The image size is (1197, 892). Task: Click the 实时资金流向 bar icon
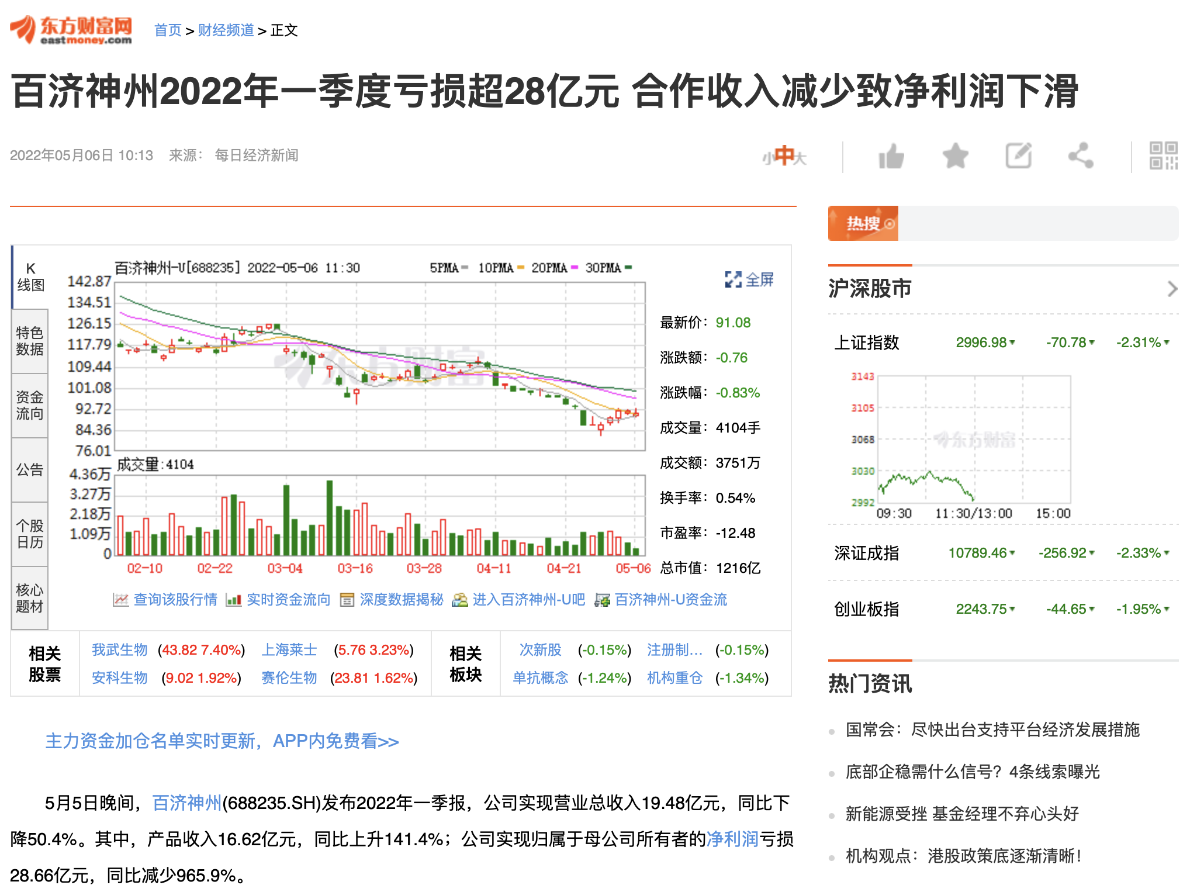[233, 600]
